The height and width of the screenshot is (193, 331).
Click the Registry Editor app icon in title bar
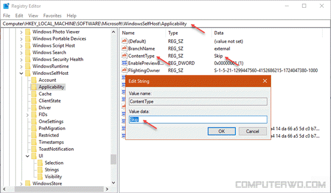coord(6,6)
